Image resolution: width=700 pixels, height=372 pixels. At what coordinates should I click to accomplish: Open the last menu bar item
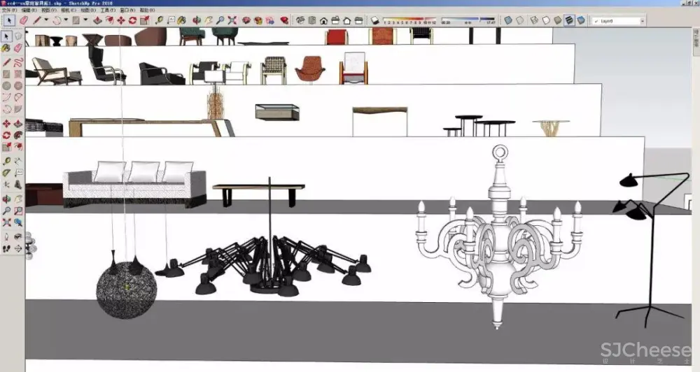click(147, 11)
